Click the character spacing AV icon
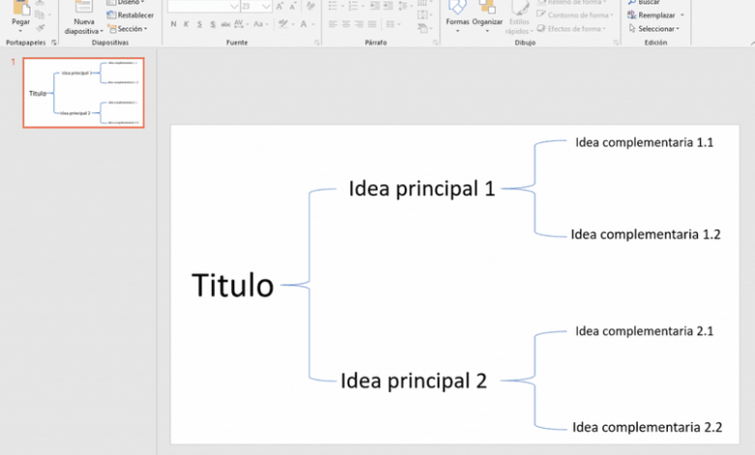This screenshot has width=755, height=455. [238, 24]
